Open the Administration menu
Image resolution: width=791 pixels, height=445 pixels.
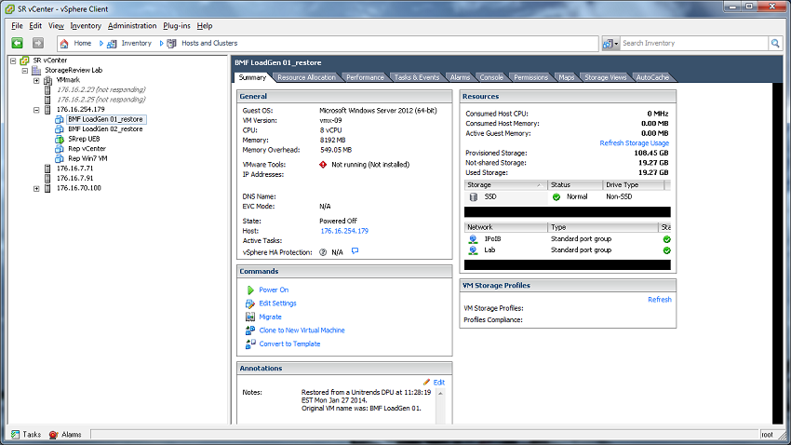(132, 26)
